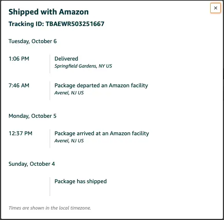This screenshot has height=220, width=224.
Task: Click the 7:46 AM timestamp
Action: click(x=19, y=85)
